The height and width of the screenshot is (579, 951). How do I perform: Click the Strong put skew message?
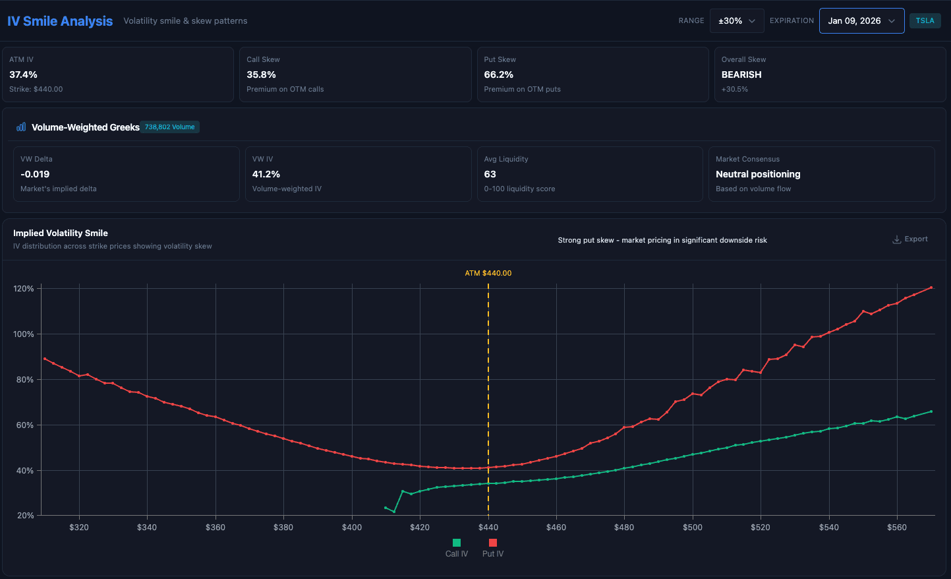pos(662,240)
